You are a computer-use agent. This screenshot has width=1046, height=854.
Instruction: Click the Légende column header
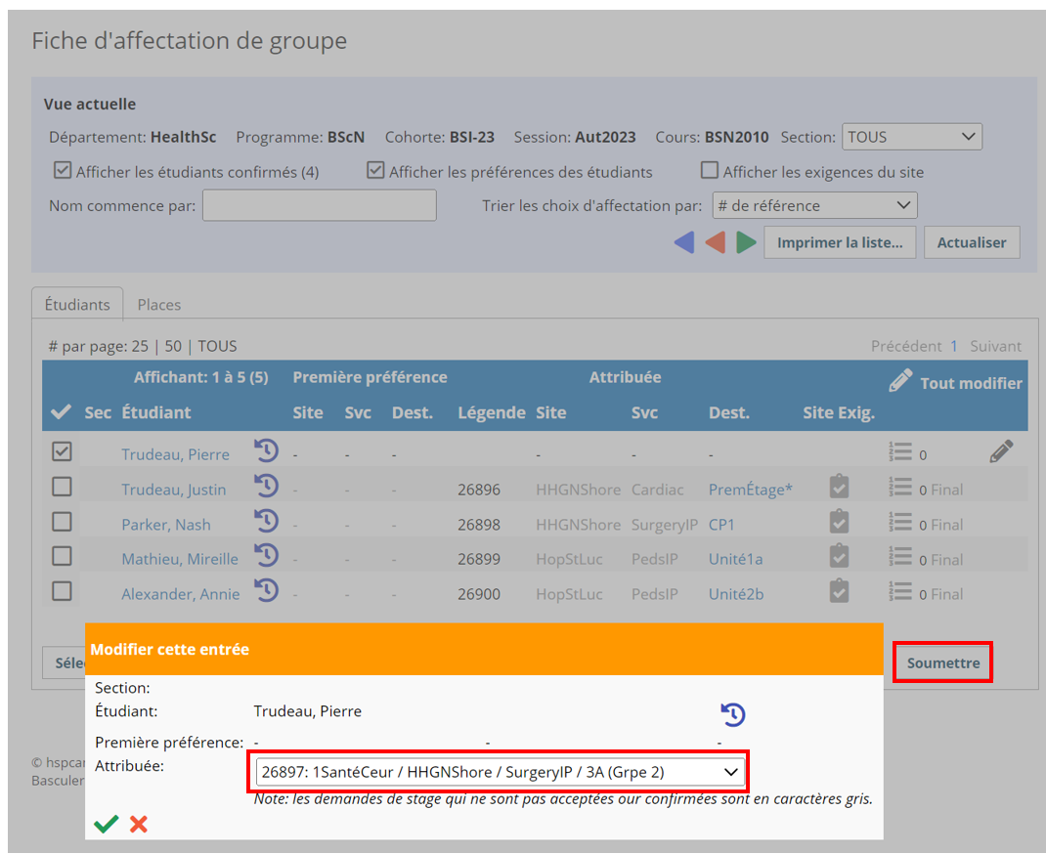(x=492, y=412)
